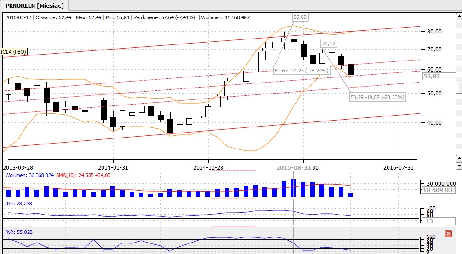462x254 pixels.
Task: Click the RSI: 78,238 indicator label
Action: (x=18, y=204)
